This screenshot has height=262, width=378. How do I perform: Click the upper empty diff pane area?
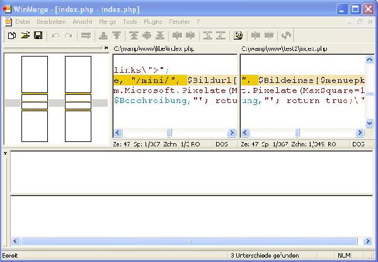tap(192, 172)
